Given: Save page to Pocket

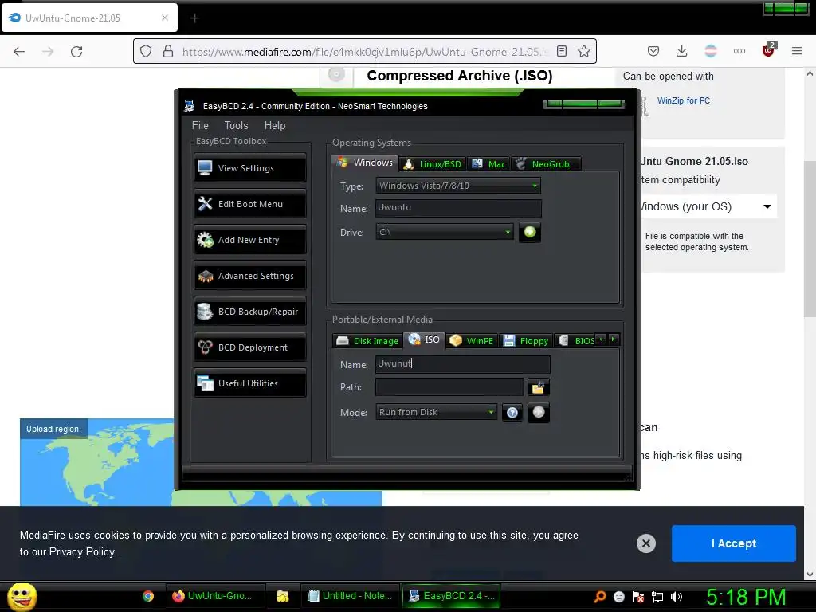Looking at the screenshot, I should point(653,51).
